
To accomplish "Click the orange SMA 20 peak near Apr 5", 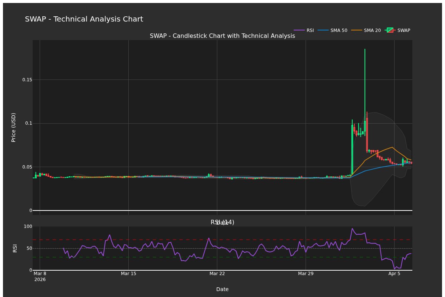I will click(392, 147).
